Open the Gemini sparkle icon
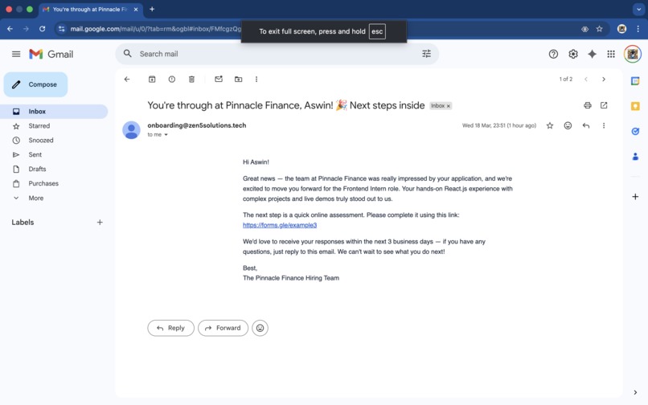Screen dimensions: 648x405 tap(592, 54)
